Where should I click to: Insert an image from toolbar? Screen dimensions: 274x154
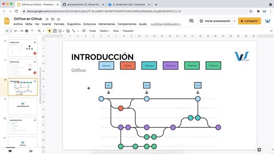(x=60, y=31)
